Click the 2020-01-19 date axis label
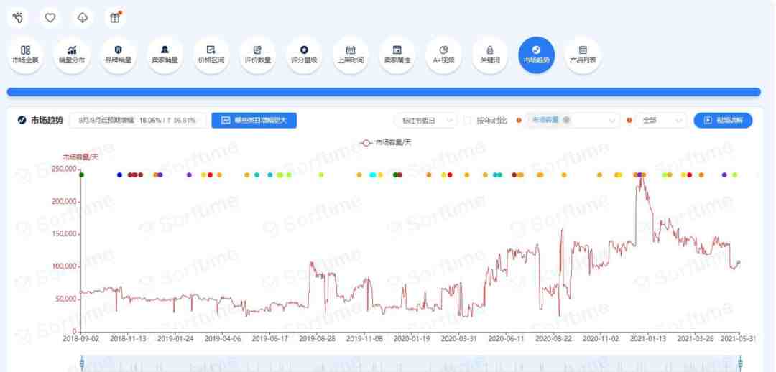Screen dimensions: 776x372 point(411,339)
